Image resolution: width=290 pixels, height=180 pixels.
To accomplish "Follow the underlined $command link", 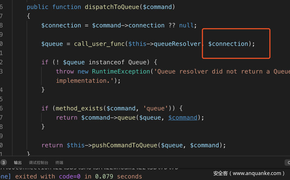I will click(x=182, y=118).
